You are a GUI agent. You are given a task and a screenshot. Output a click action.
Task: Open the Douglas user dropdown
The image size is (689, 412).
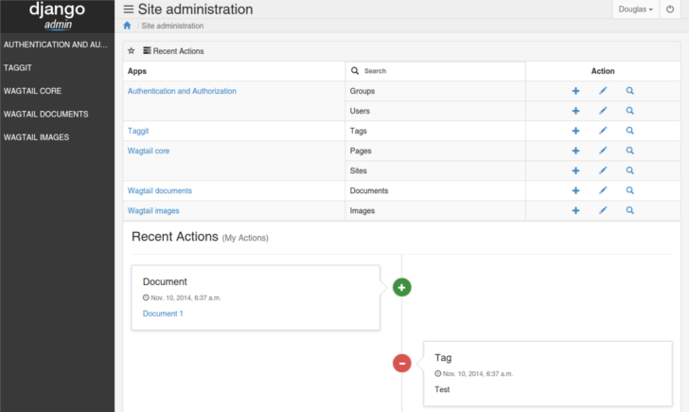(x=635, y=9)
